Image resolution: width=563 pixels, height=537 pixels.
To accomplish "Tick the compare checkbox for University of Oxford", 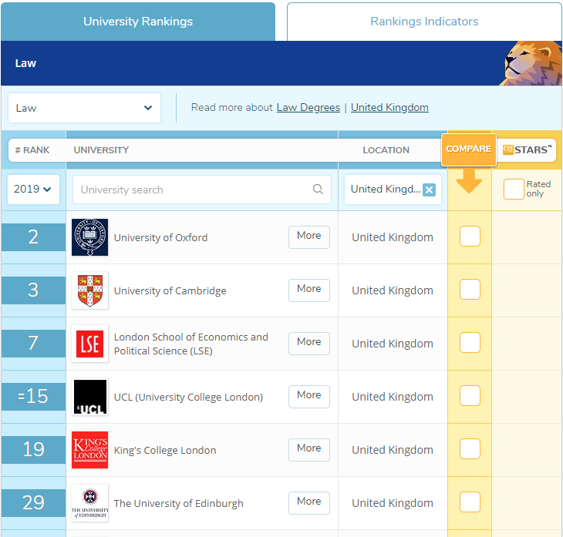I will tap(470, 236).
